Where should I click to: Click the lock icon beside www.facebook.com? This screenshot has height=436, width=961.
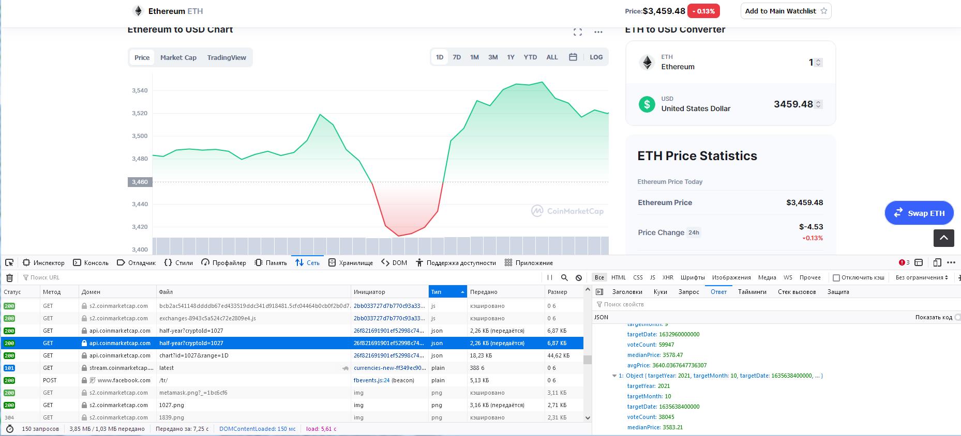(84, 380)
